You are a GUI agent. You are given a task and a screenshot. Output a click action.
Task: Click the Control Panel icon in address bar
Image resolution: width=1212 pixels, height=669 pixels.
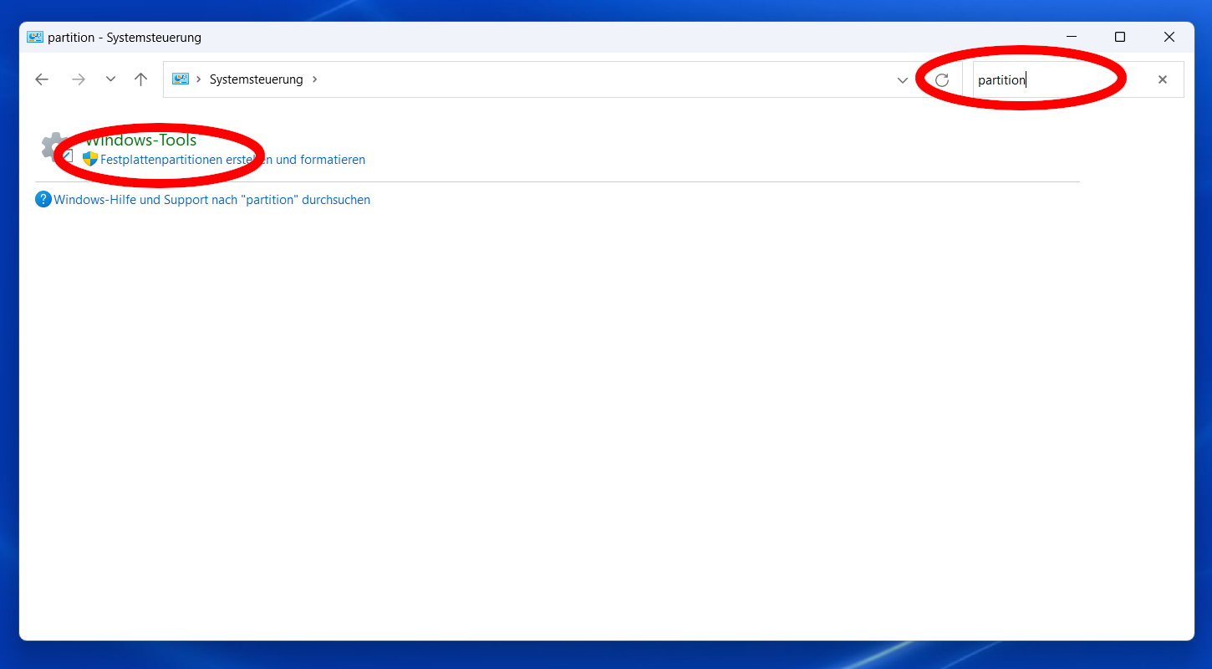click(181, 79)
